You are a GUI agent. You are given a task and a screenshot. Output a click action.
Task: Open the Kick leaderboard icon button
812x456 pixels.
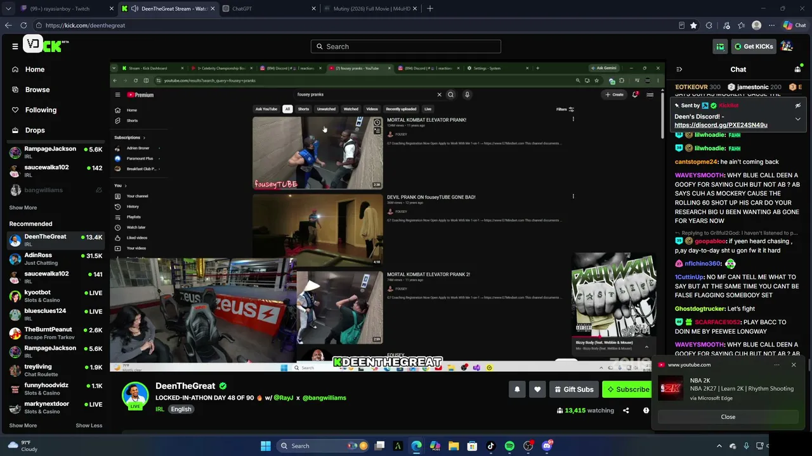point(720,46)
